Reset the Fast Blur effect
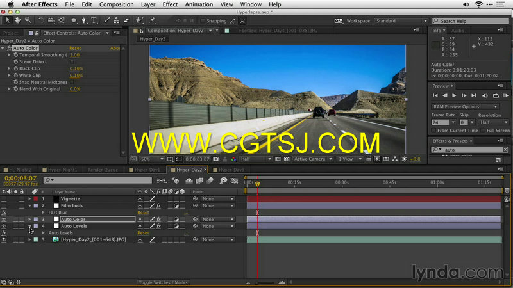The width and height of the screenshot is (513, 288). pos(143,212)
